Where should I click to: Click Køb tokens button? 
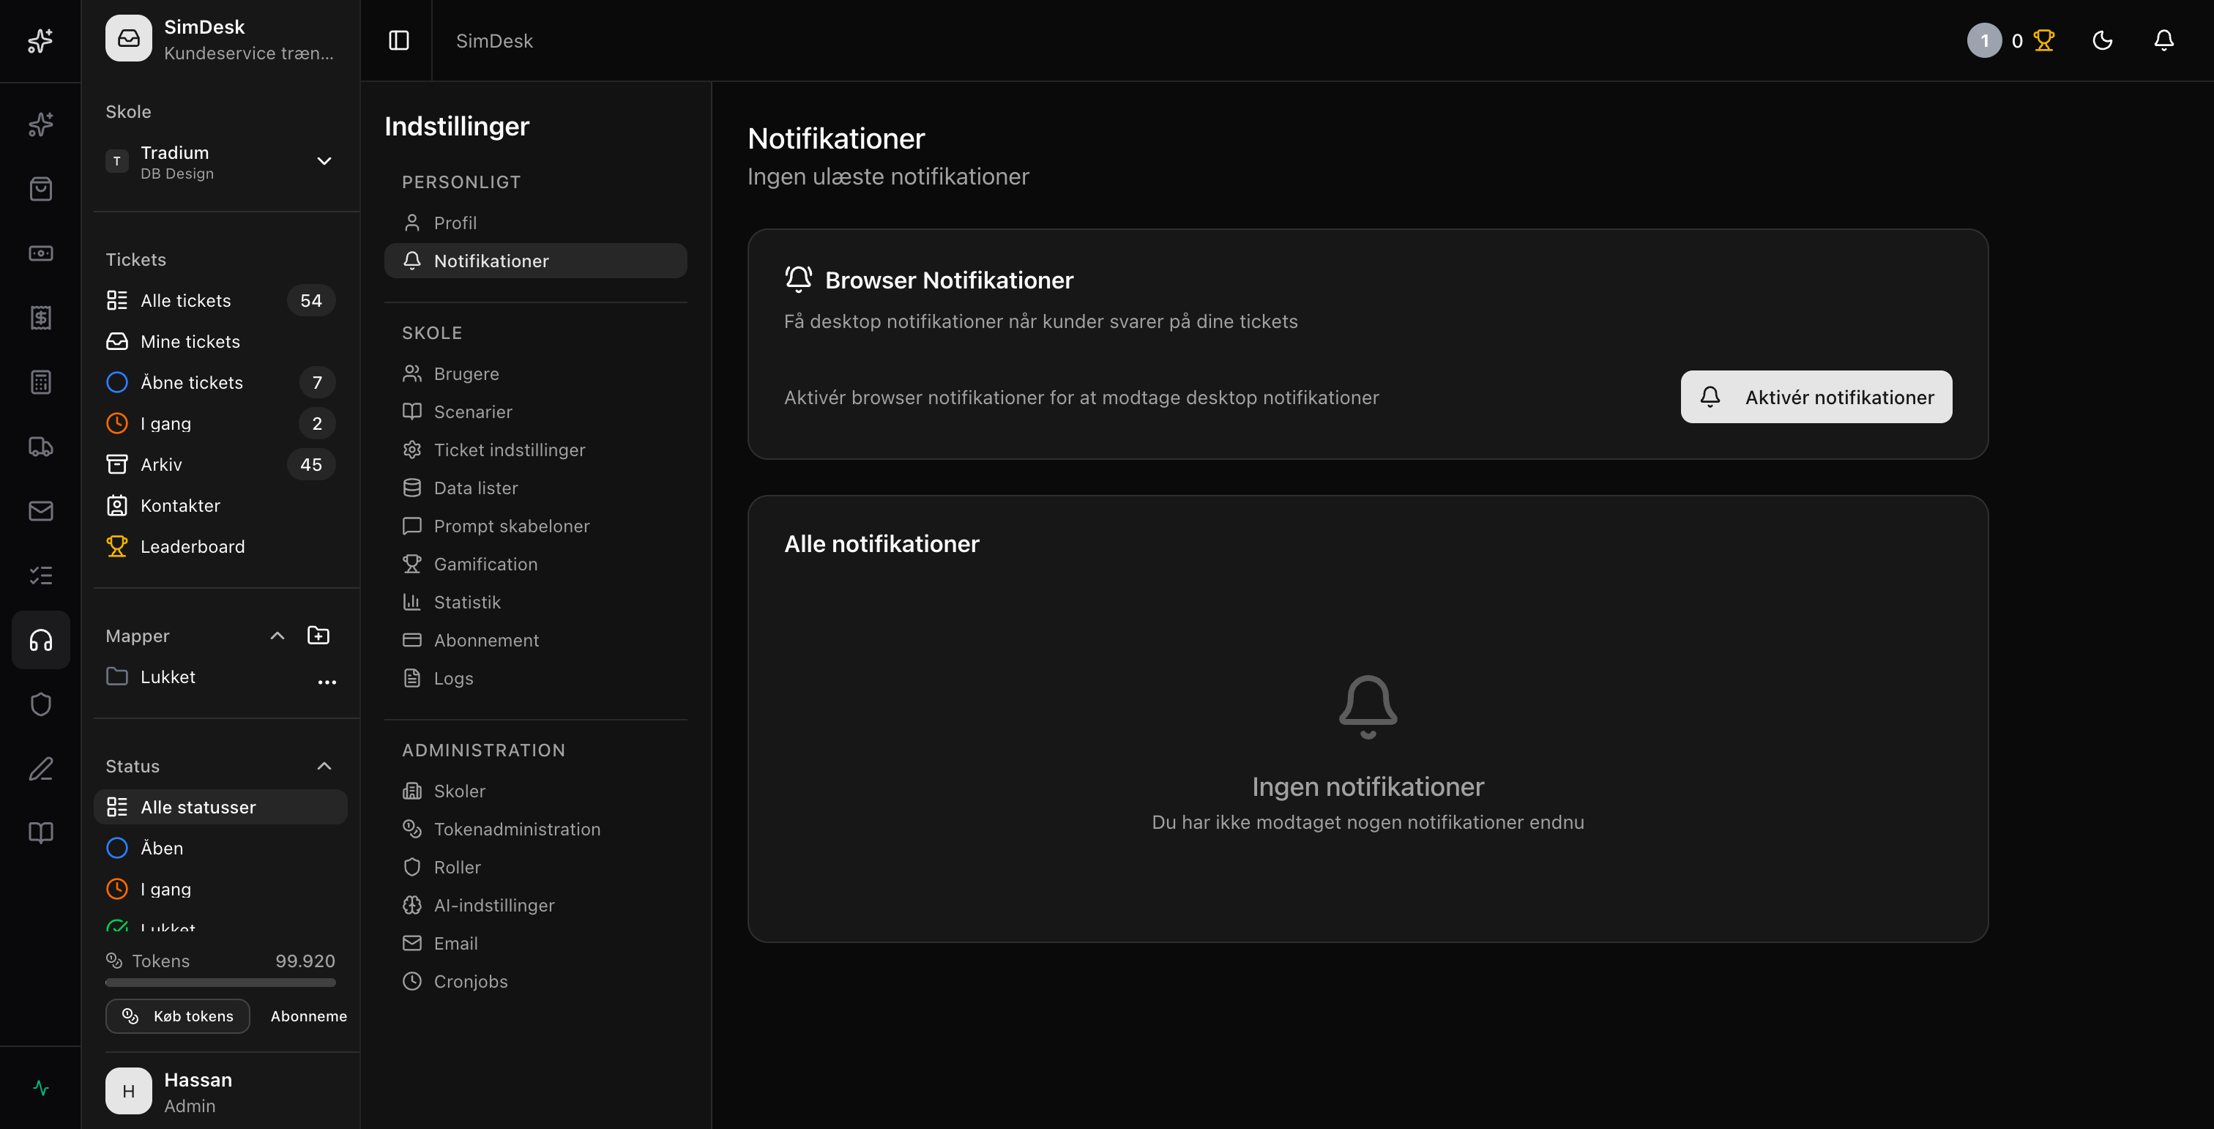[178, 1016]
